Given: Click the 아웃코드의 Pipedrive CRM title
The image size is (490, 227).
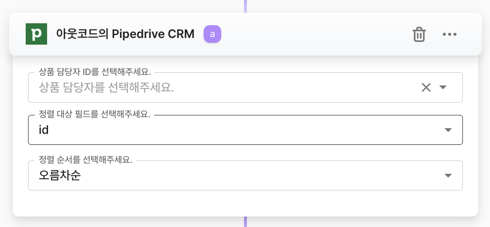Looking at the screenshot, I should [x=125, y=34].
